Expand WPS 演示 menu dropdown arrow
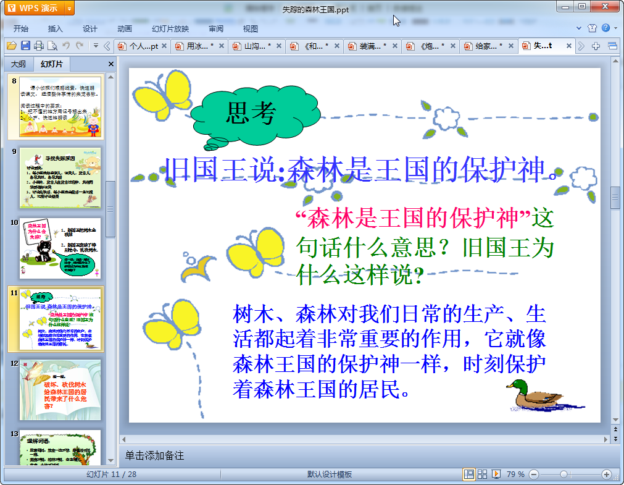 69,9
